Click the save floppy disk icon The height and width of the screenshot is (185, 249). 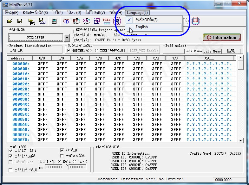[20, 21]
